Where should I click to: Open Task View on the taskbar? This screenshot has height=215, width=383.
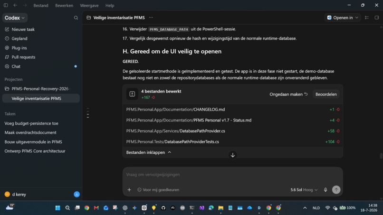coord(77,208)
